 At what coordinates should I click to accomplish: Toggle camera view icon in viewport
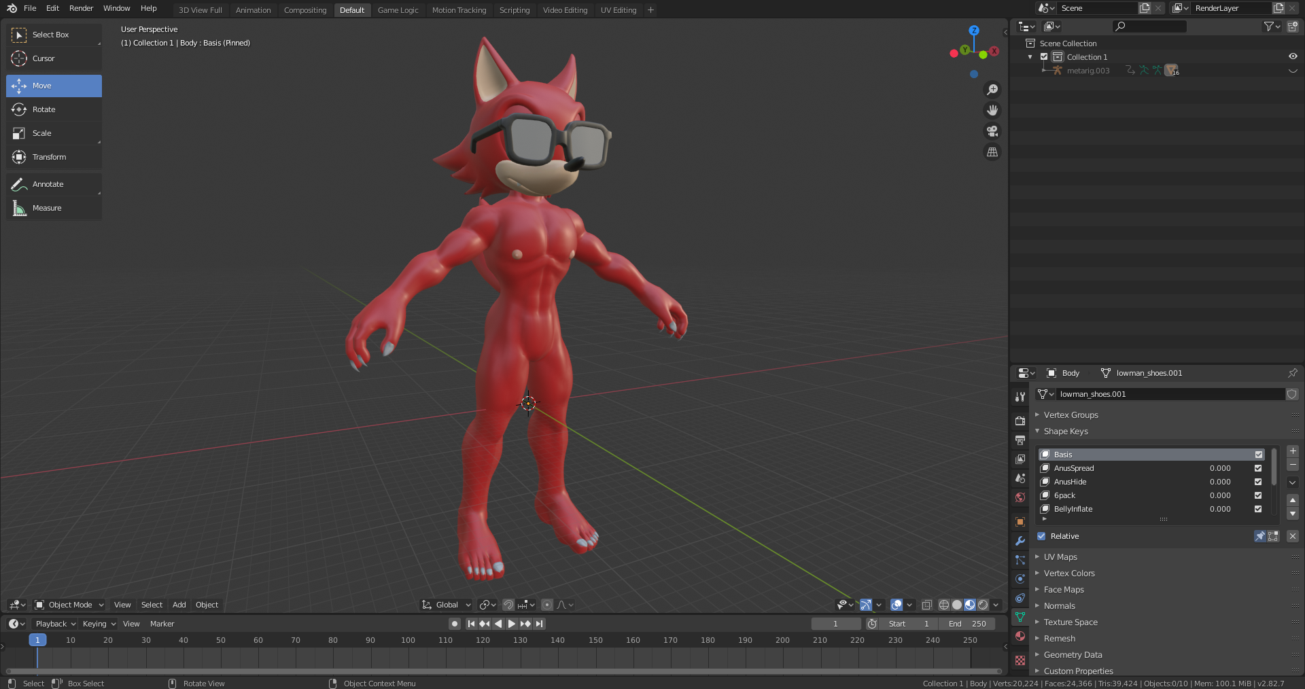click(992, 131)
